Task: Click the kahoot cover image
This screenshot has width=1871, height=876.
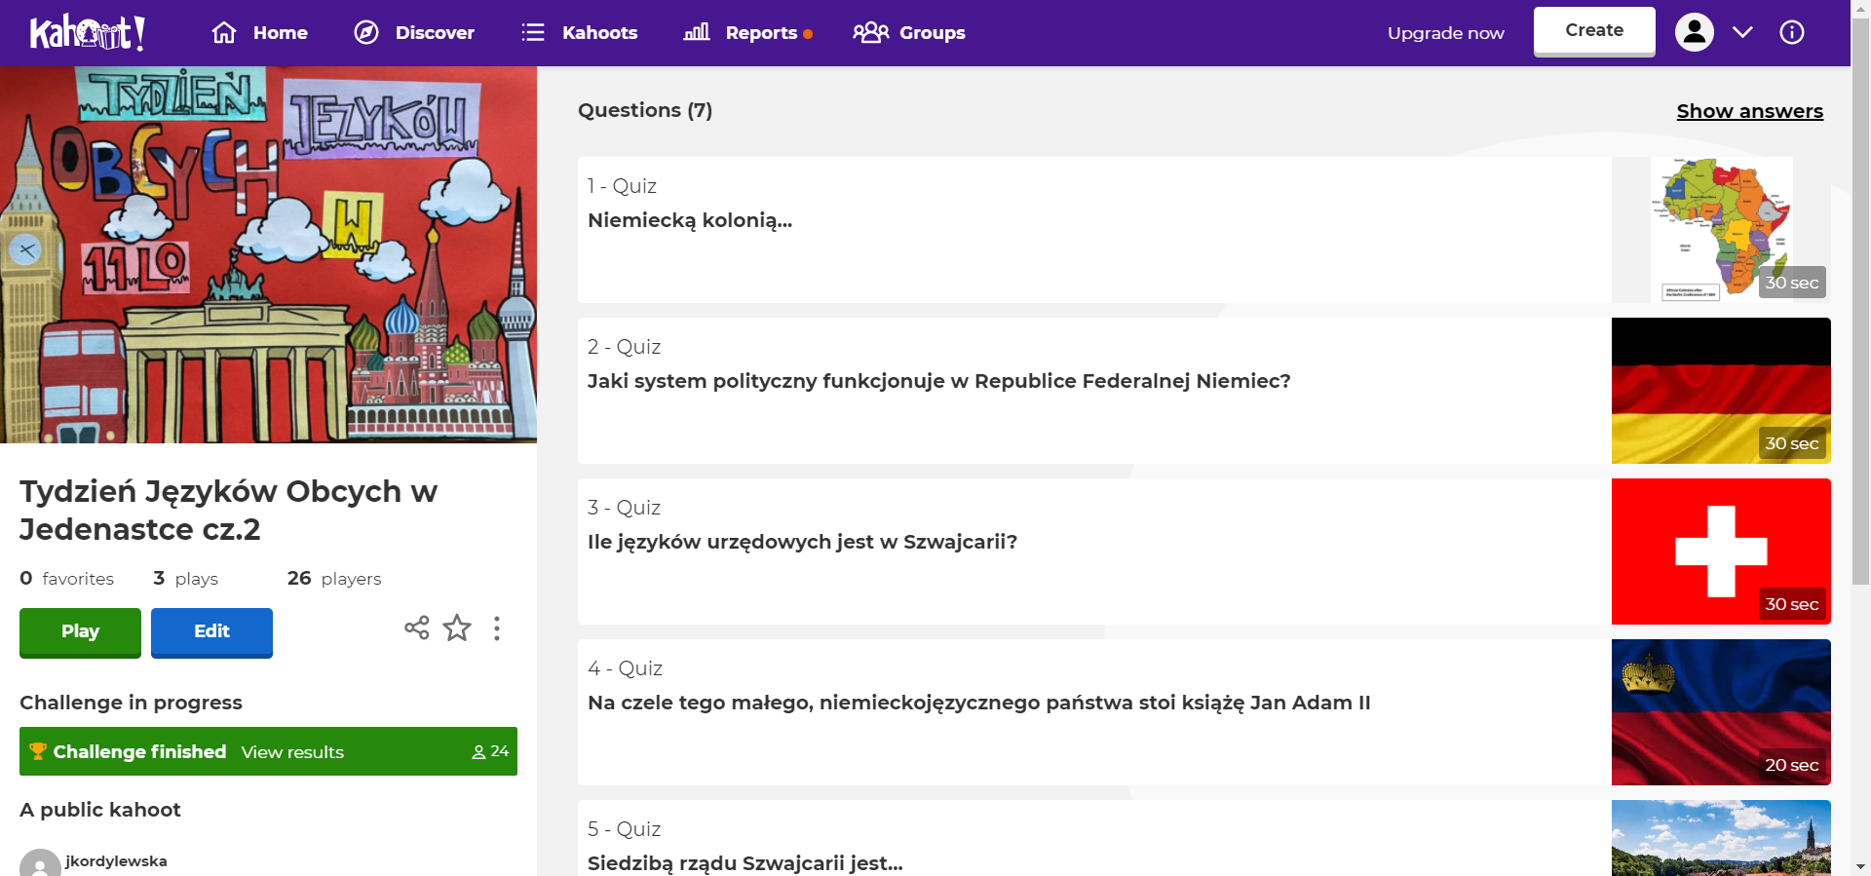Action: pos(268,254)
